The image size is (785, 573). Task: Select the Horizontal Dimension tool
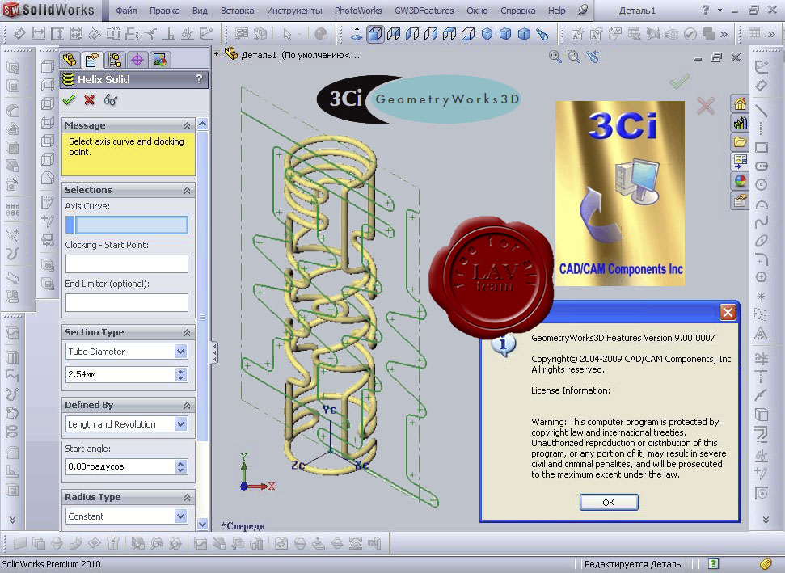[39, 34]
